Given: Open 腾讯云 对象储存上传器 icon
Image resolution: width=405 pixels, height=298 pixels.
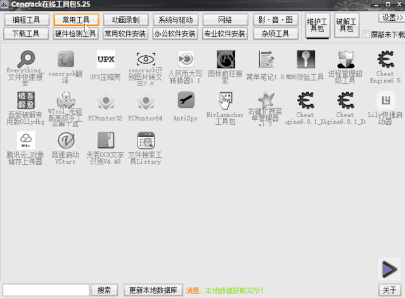Looking at the screenshot, I should [26, 140].
